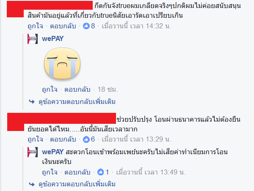Click the reply arrow icon below the 13:49 reply

click(32, 184)
